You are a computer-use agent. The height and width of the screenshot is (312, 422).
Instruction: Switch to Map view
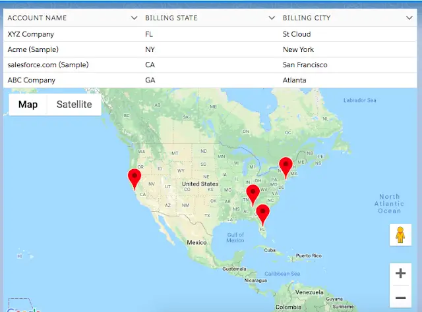pyautogui.click(x=28, y=105)
